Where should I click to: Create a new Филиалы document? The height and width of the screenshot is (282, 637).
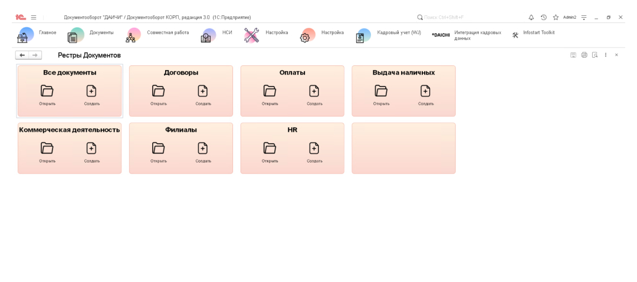(203, 148)
